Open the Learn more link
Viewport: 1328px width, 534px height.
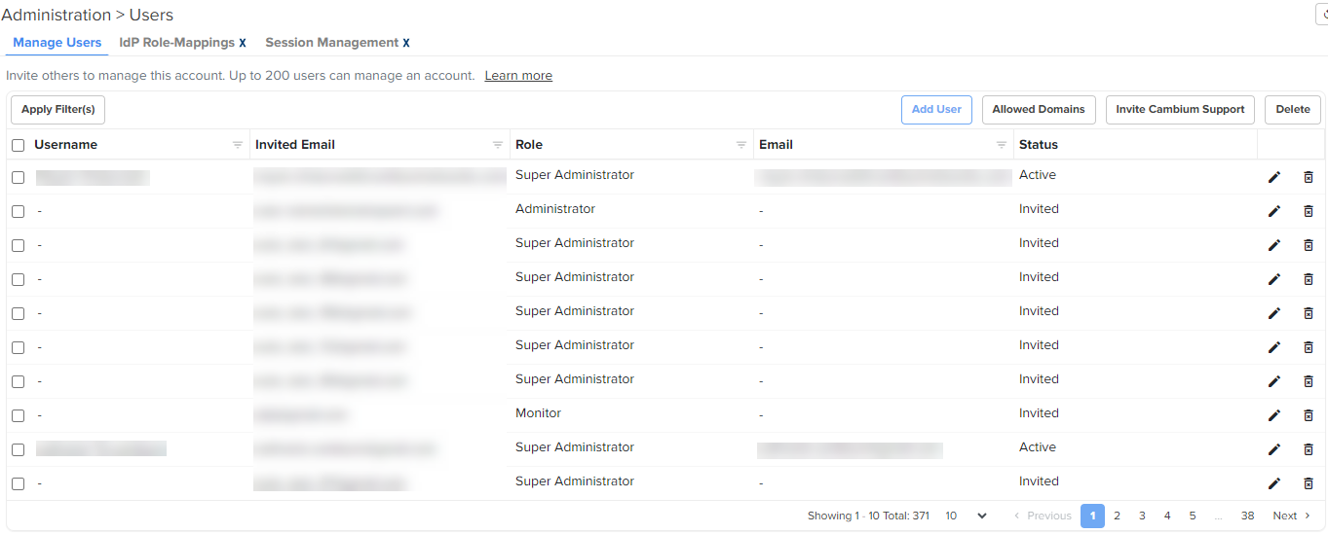518,76
